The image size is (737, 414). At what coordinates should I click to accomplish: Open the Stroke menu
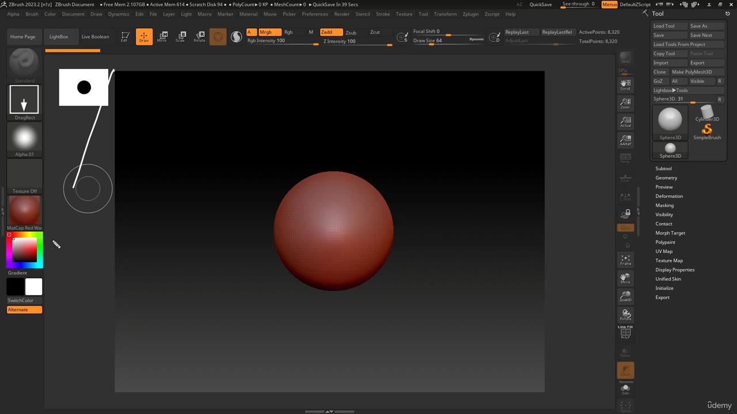pyautogui.click(x=382, y=14)
